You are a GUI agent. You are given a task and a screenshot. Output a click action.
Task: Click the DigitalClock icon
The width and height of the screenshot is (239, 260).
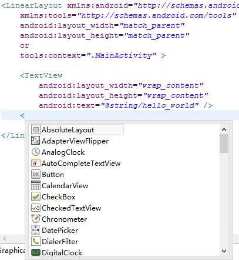coord(36,252)
